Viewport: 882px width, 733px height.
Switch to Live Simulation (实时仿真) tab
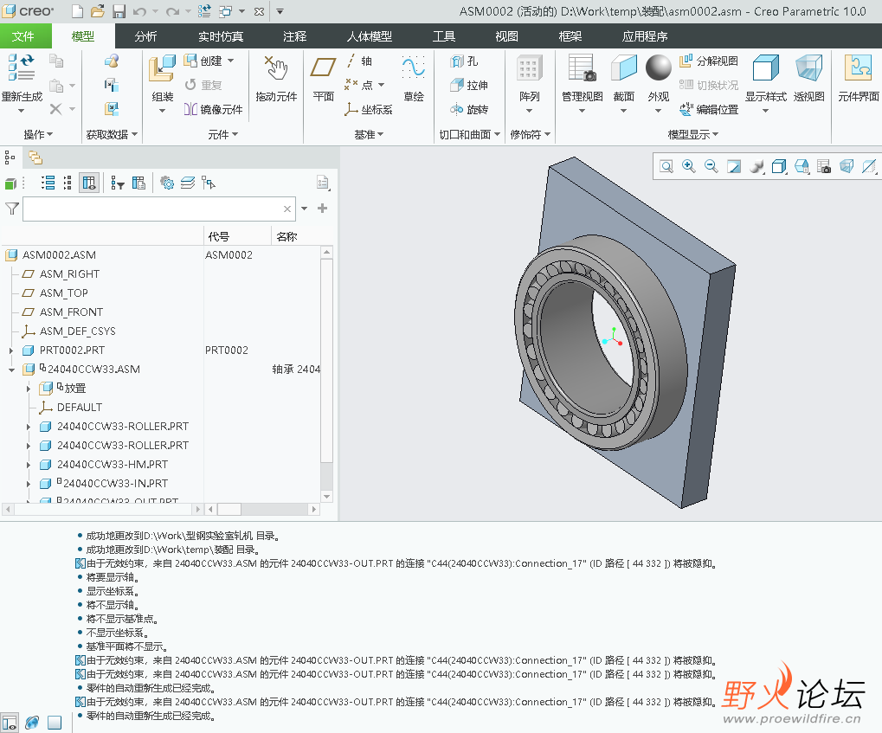pos(221,36)
